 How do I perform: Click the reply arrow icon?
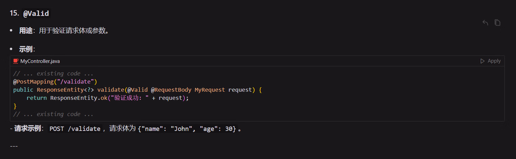[x=485, y=23]
